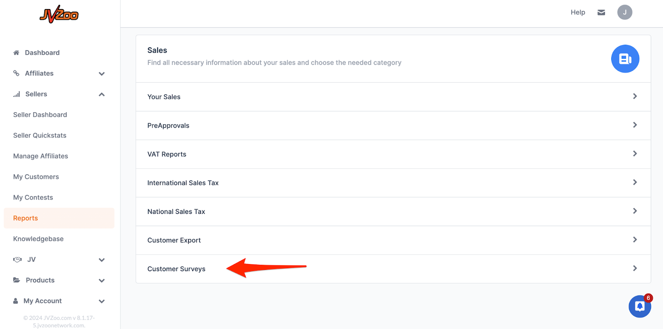Click the Dashboard home icon
The width and height of the screenshot is (663, 329).
coord(16,53)
